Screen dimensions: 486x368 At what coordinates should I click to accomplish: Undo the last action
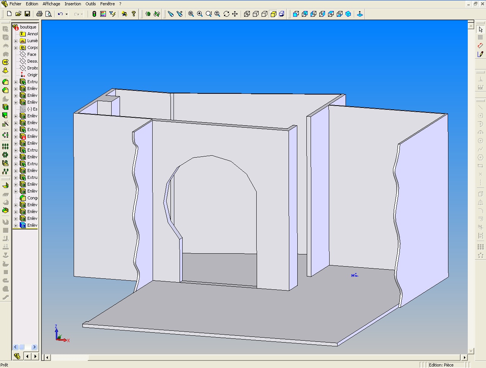click(x=60, y=14)
